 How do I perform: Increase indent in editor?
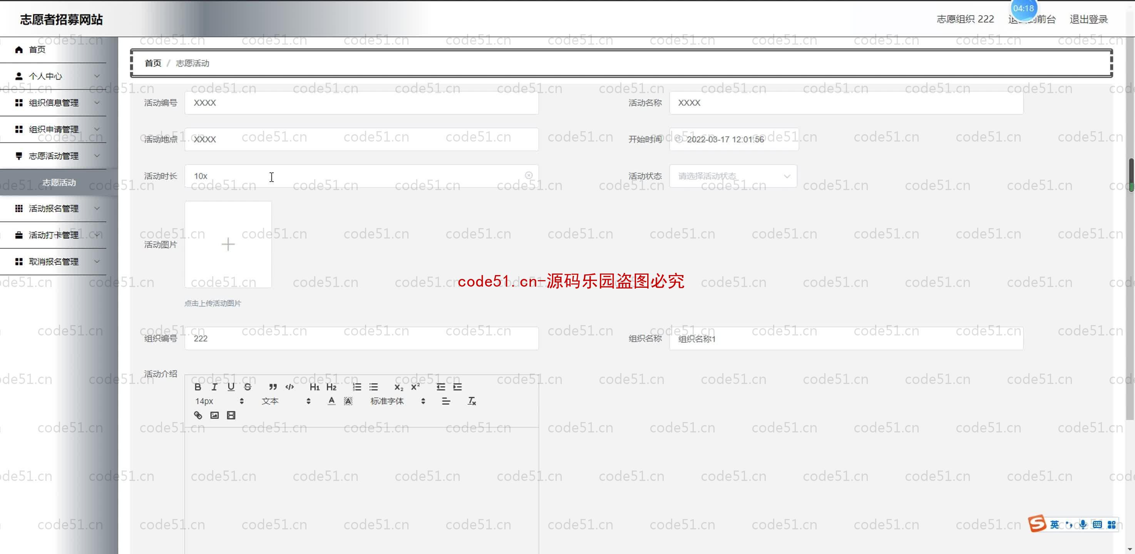(457, 387)
